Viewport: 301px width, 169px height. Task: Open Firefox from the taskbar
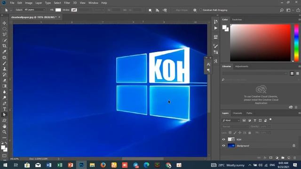(x=103, y=165)
